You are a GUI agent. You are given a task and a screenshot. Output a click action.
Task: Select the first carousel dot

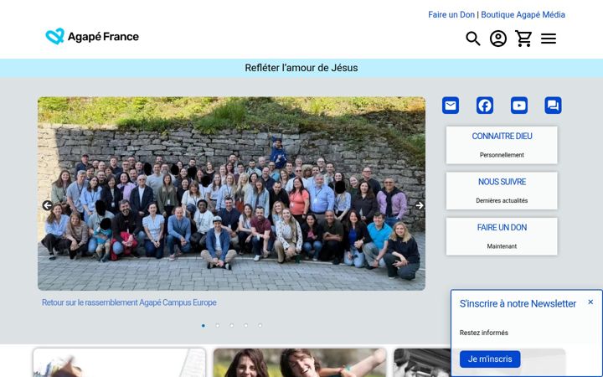(203, 325)
